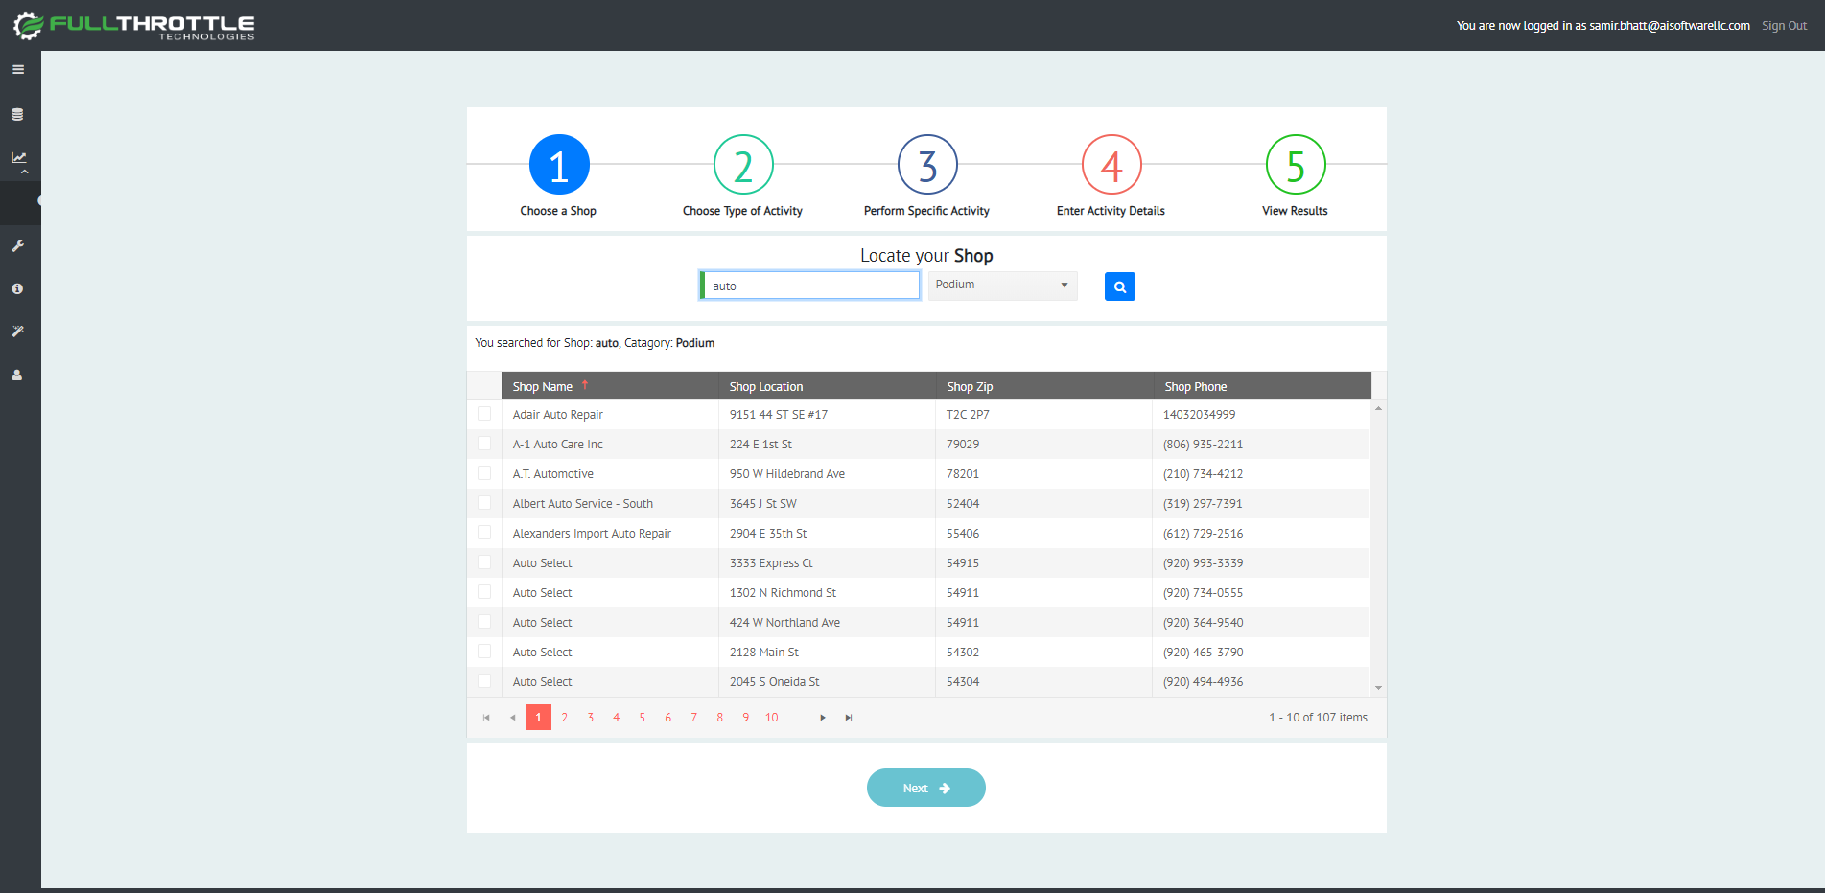Open results page 6
The height and width of the screenshot is (893, 1825).
tap(668, 718)
